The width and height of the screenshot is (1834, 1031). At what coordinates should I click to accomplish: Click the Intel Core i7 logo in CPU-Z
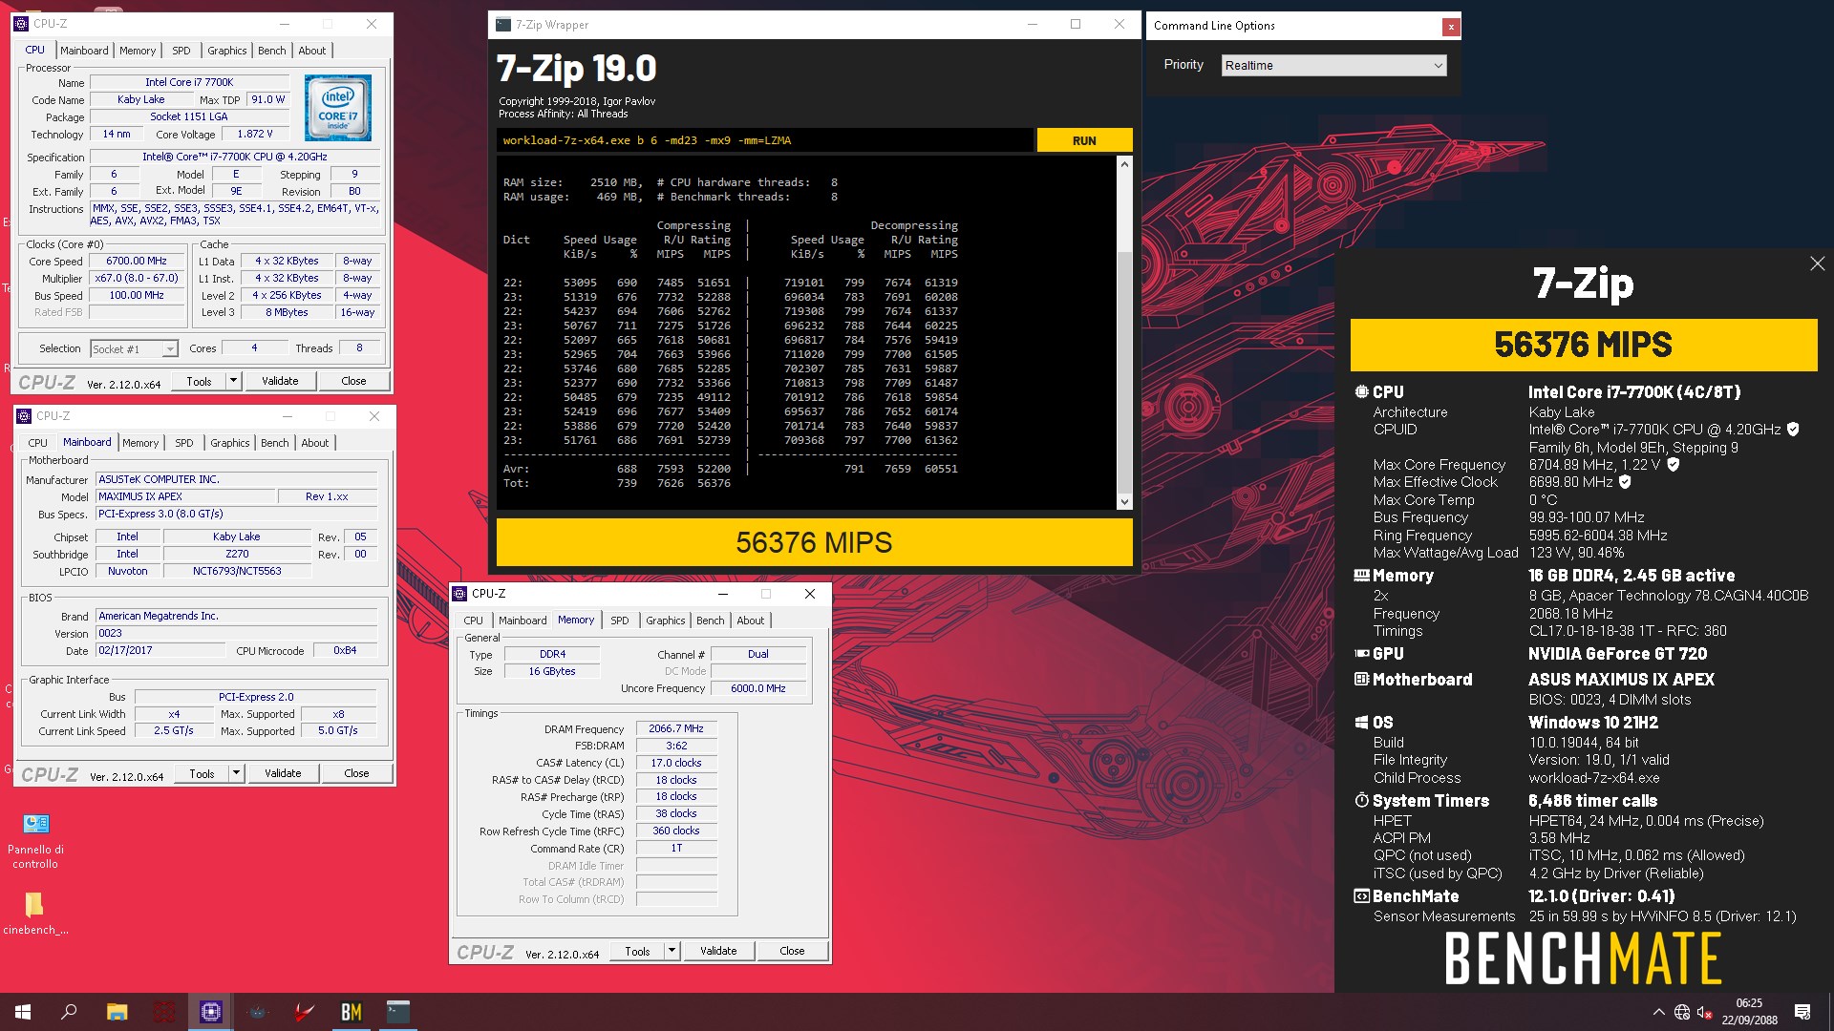(x=338, y=109)
